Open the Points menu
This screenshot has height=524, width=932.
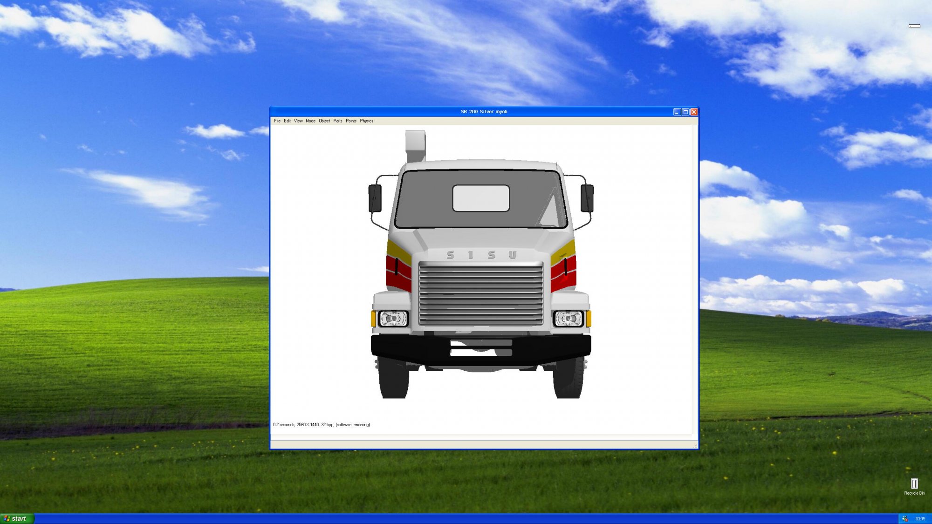pos(351,121)
